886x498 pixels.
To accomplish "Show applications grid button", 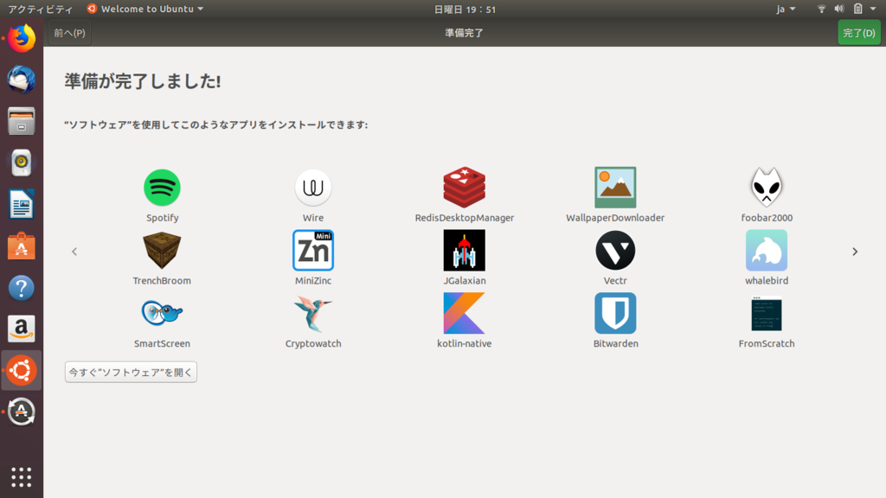I will click(22, 477).
